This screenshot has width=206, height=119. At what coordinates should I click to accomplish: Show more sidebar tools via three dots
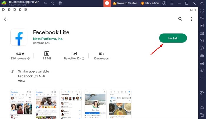[202, 78]
